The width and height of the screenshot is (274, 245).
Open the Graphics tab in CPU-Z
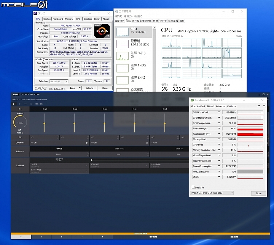pos(88,19)
